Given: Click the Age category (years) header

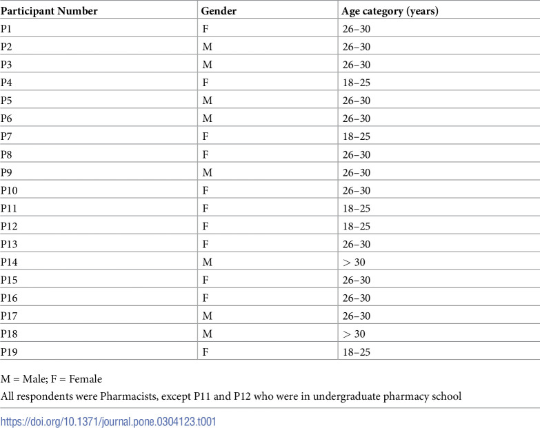Looking at the screenshot, I should coord(390,11).
